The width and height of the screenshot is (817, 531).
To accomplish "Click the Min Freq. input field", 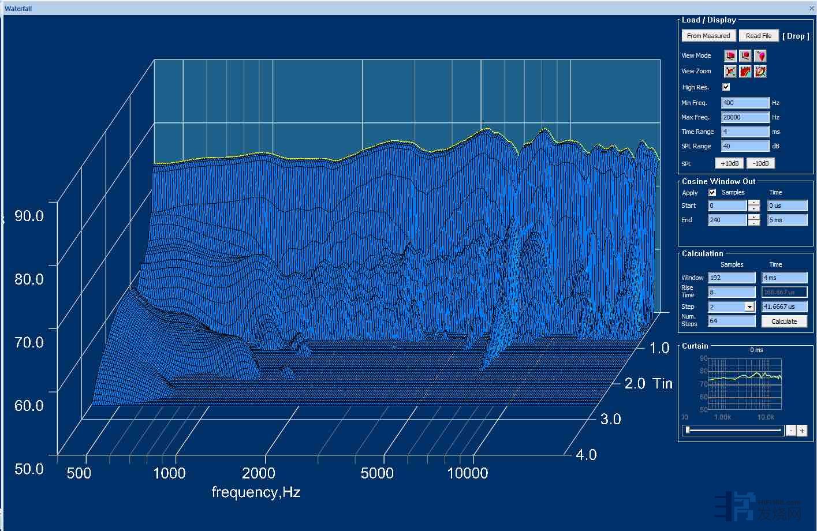I will [x=745, y=103].
